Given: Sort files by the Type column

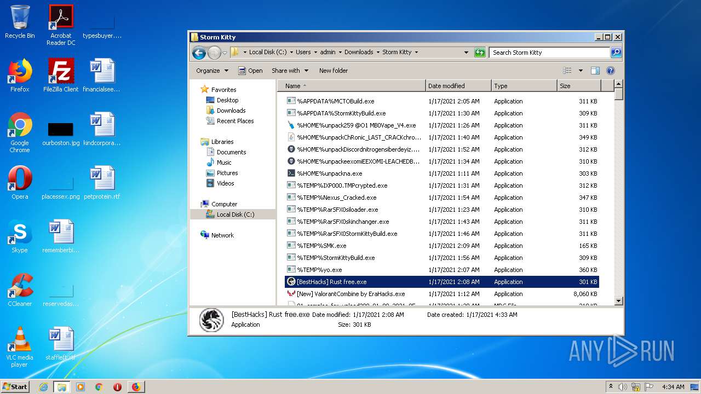Looking at the screenshot, I should pos(524,86).
